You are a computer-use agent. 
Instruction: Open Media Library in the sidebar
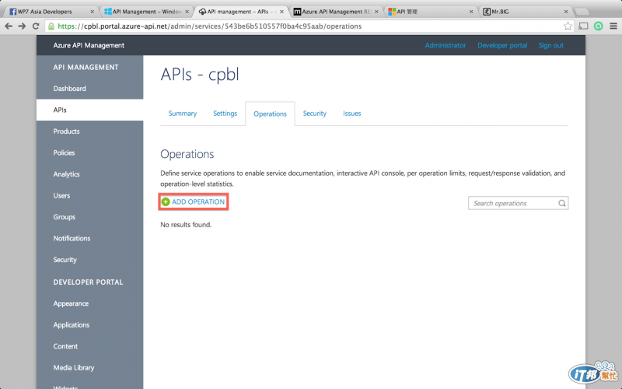point(89,368)
